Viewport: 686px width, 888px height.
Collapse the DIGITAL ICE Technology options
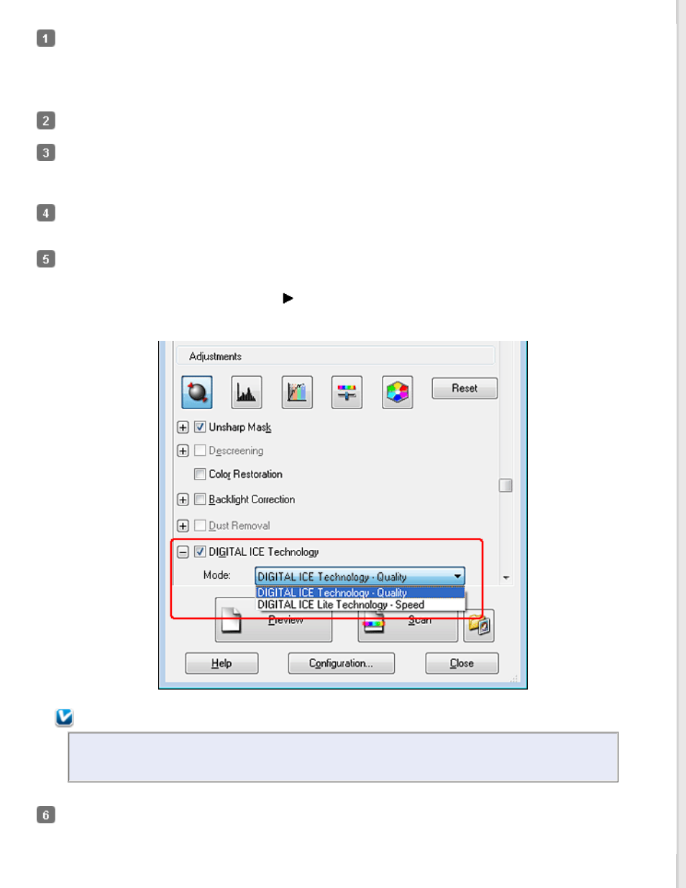coord(183,552)
